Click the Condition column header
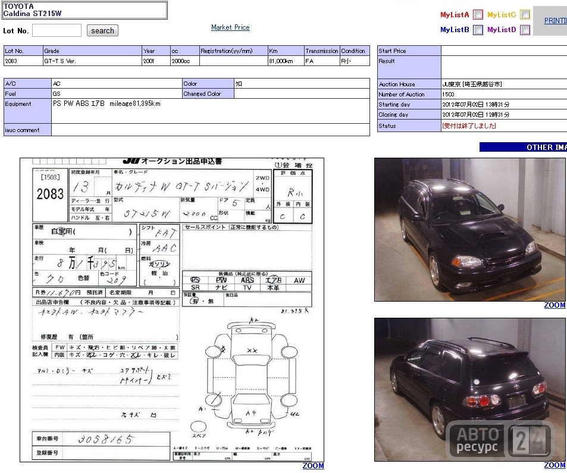This screenshot has width=567, height=473. tap(355, 51)
